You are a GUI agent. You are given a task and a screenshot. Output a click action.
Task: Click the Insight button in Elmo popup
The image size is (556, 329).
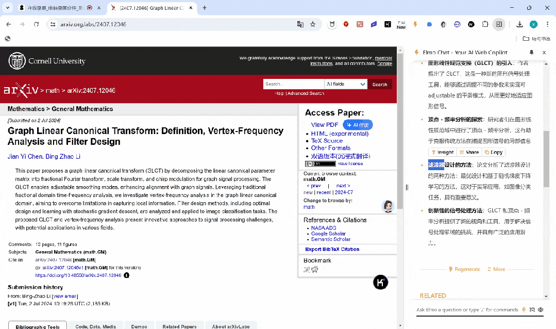[x=442, y=152]
